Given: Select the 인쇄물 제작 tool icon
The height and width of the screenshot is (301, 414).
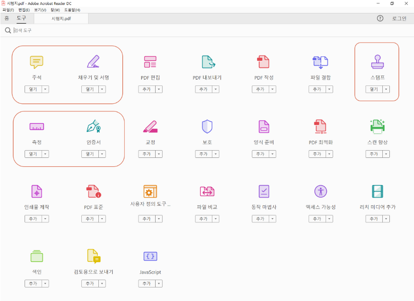Looking at the screenshot, I should point(37,191).
